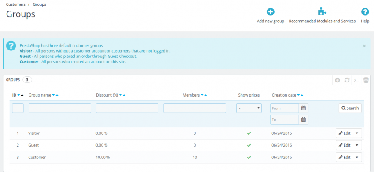The height and width of the screenshot is (172, 374).
Task: Sort Members ascending arrow
Action: 205,95
